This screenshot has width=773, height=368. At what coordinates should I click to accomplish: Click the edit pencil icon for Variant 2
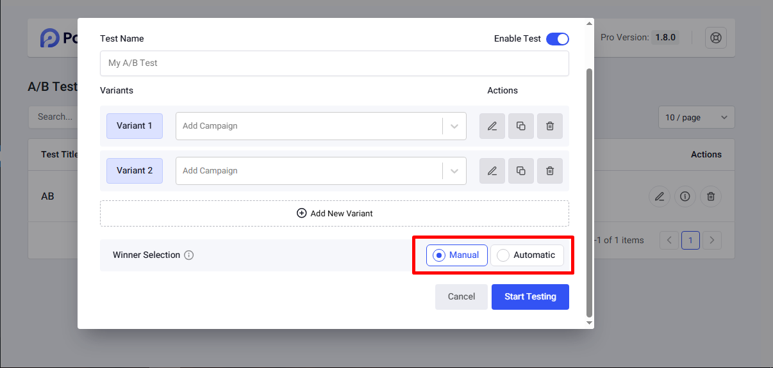[x=492, y=171]
